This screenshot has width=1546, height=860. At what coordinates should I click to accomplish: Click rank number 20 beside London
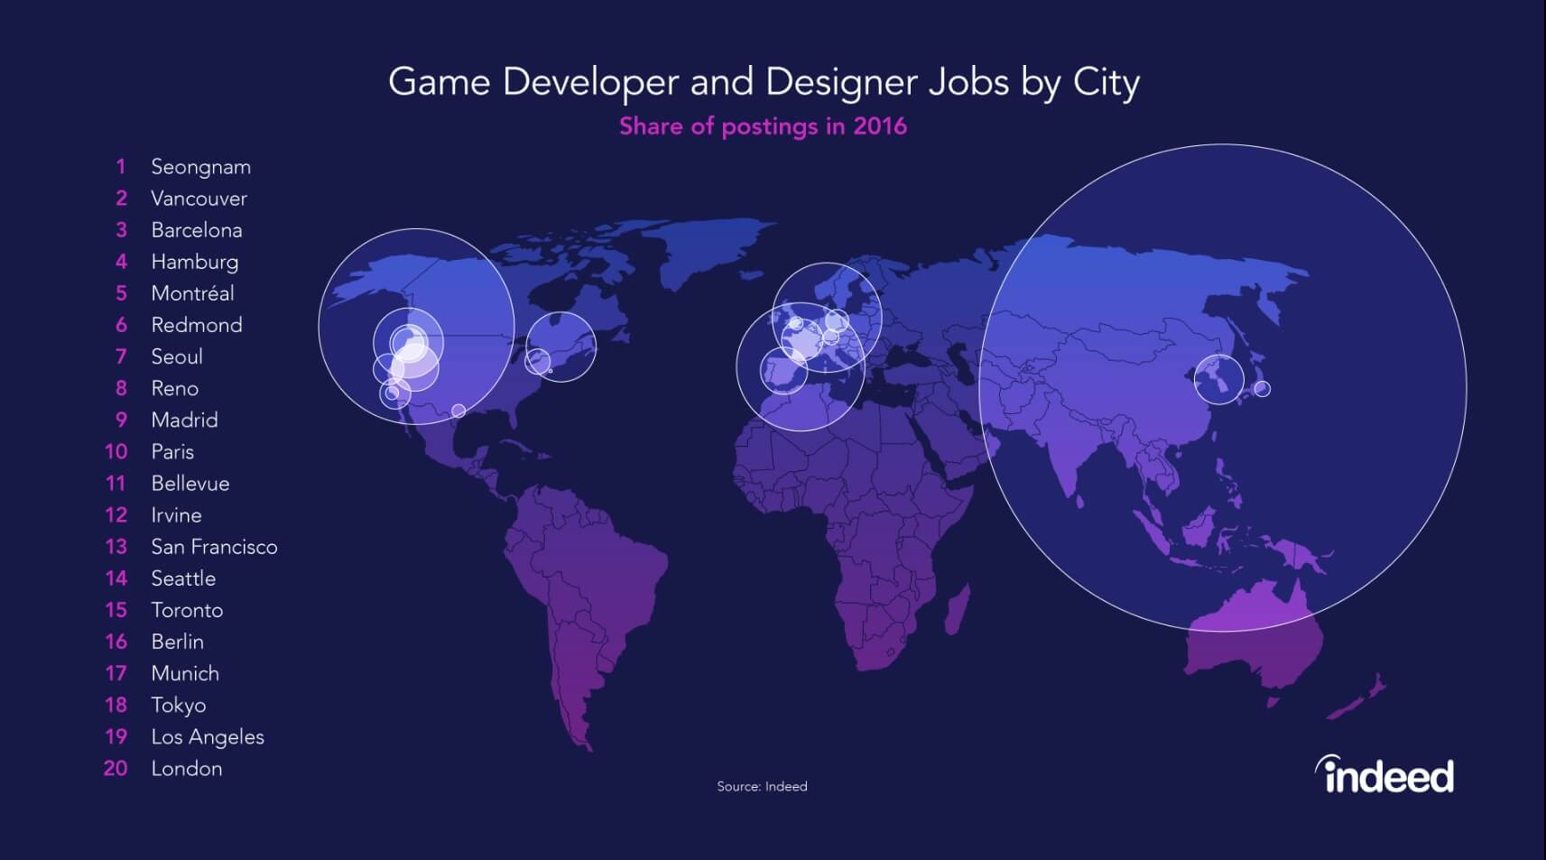point(116,768)
